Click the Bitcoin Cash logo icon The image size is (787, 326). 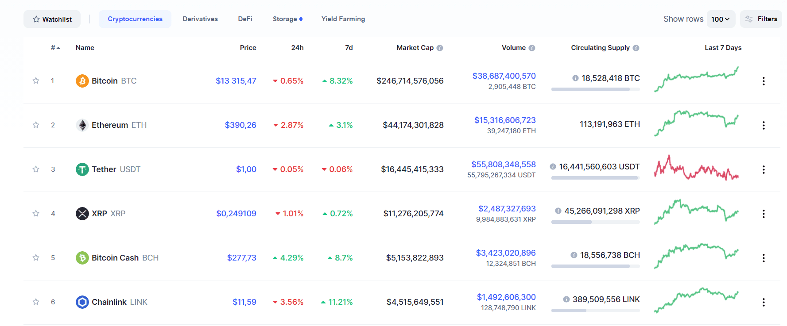pyautogui.click(x=82, y=258)
